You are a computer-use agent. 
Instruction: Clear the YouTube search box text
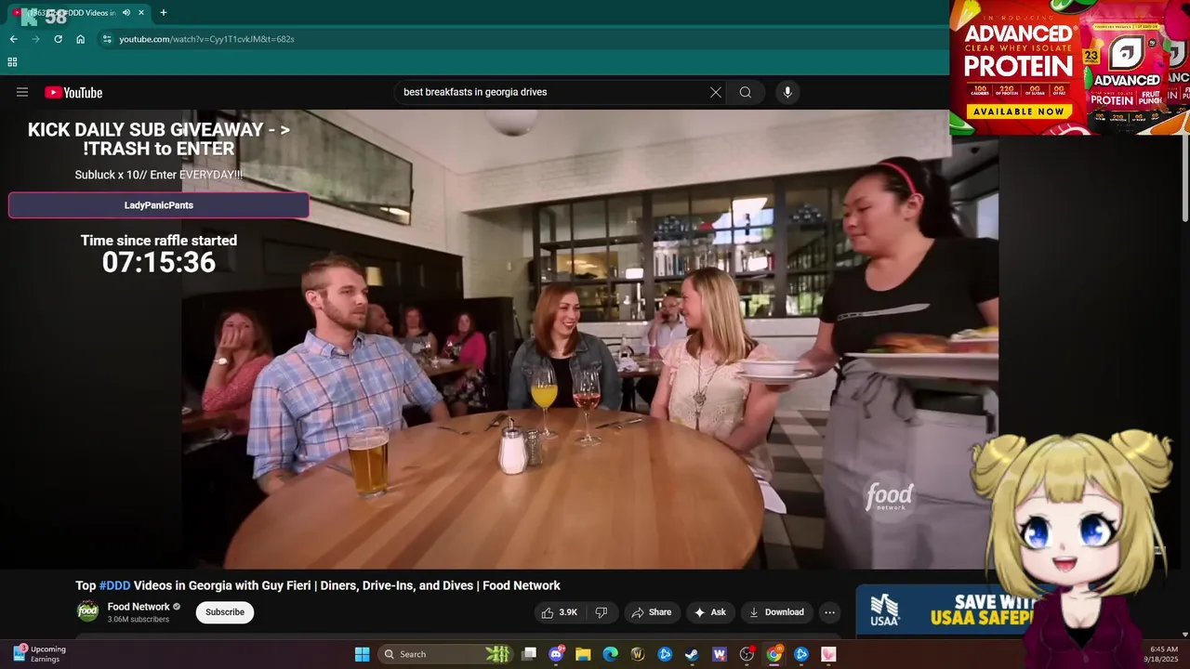[x=715, y=92]
